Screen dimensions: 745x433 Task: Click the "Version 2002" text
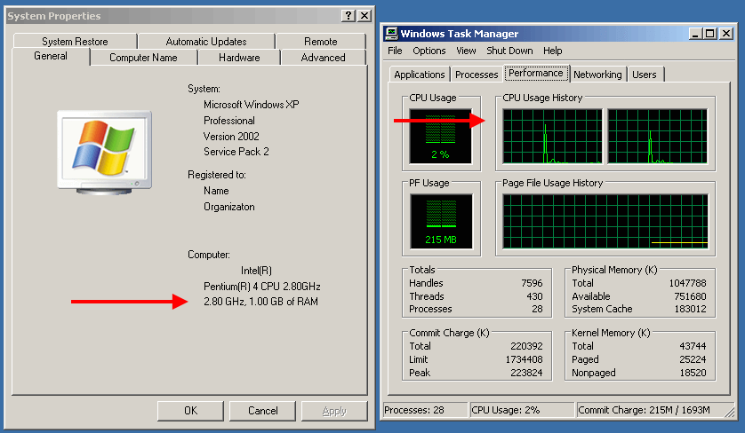pos(231,137)
